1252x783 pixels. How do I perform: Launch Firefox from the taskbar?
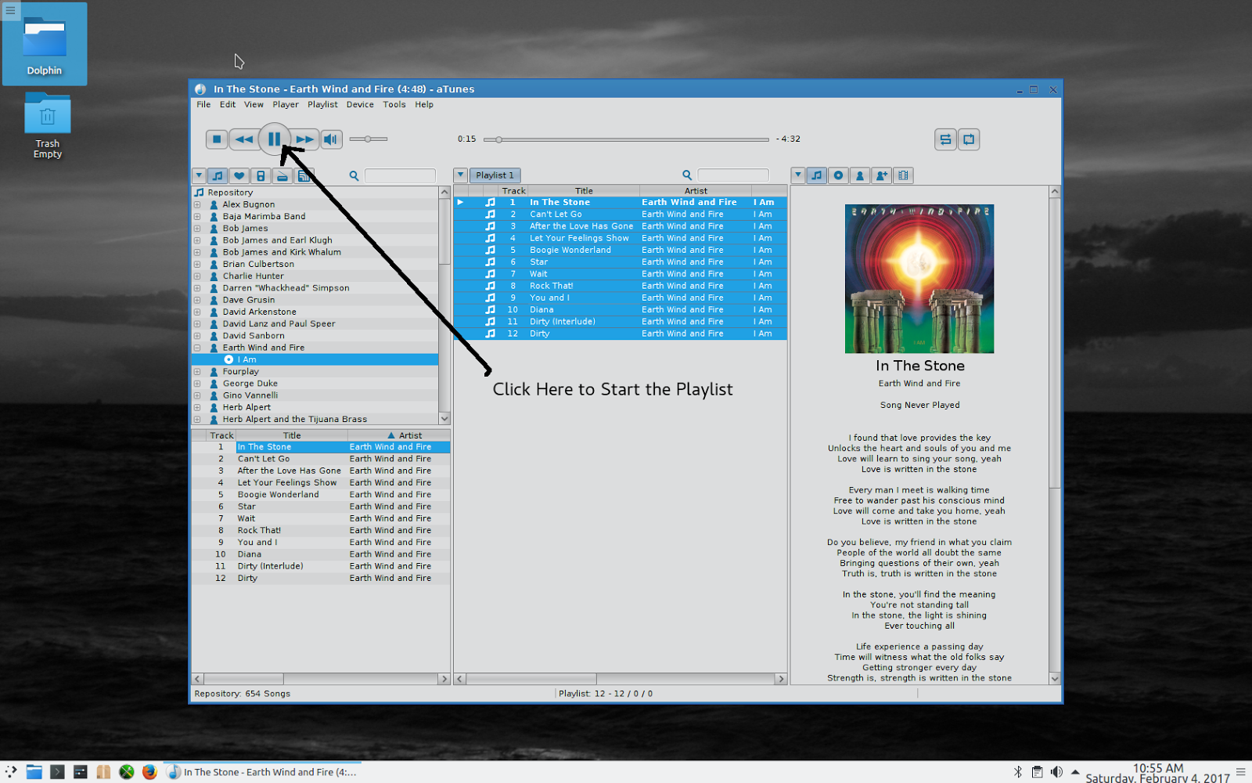tap(149, 772)
